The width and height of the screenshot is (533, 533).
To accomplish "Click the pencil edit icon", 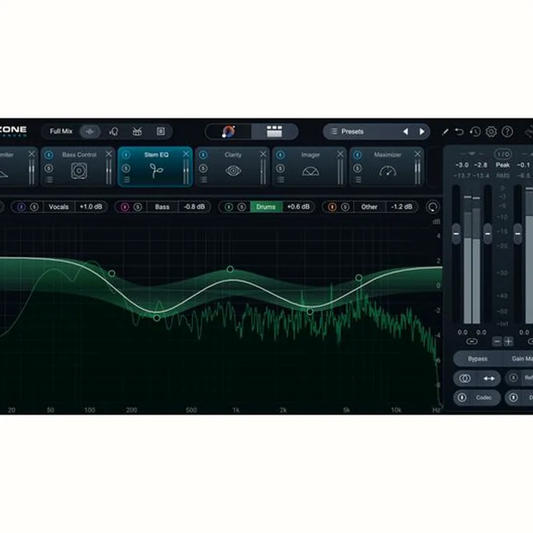I will [445, 132].
